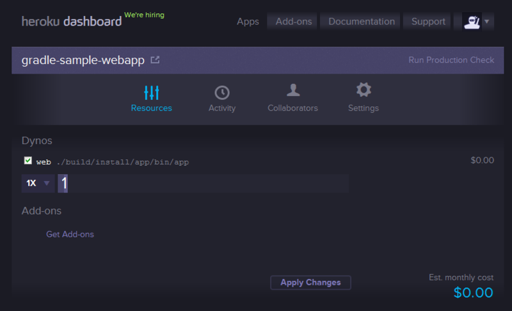Open the Documentation navigation item
Image resolution: width=512 pixels, height=311 pixels.
coord(362,22)
